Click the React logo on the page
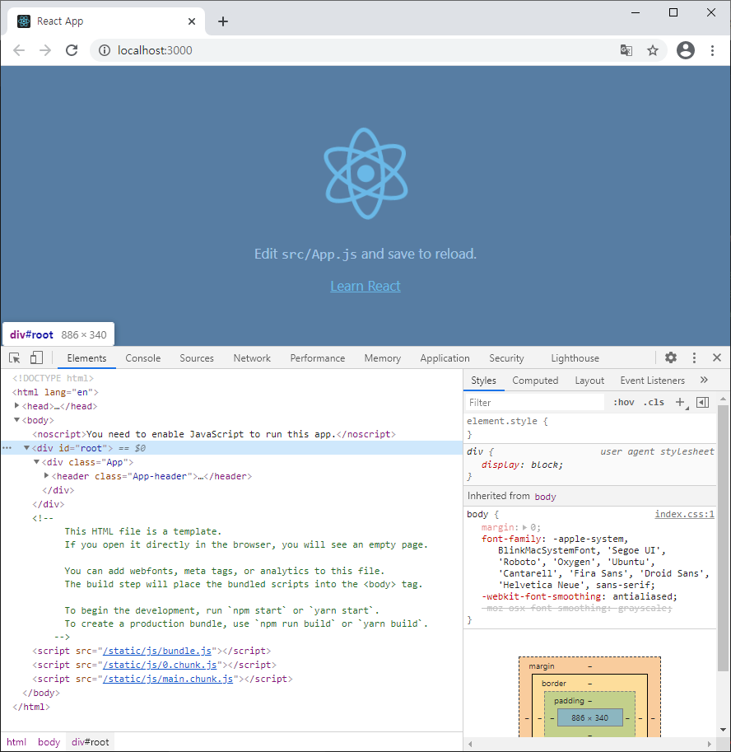Image resolution: width=731 pixels, height=752 pixels. click(x=365, y=173)
